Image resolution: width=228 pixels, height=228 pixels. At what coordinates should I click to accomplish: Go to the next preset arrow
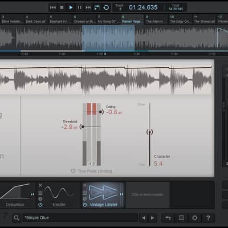(152, 218)
